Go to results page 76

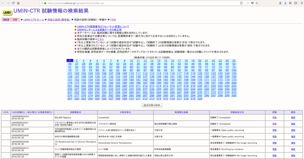tap(70, 70)
